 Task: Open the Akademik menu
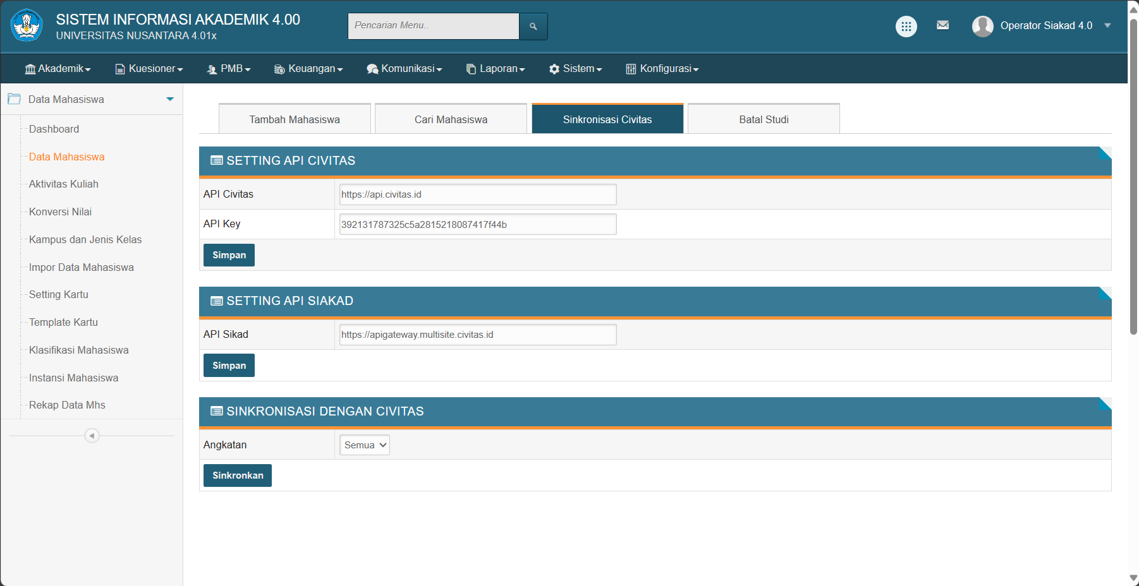pyautogui.click(x=58, y=69)
